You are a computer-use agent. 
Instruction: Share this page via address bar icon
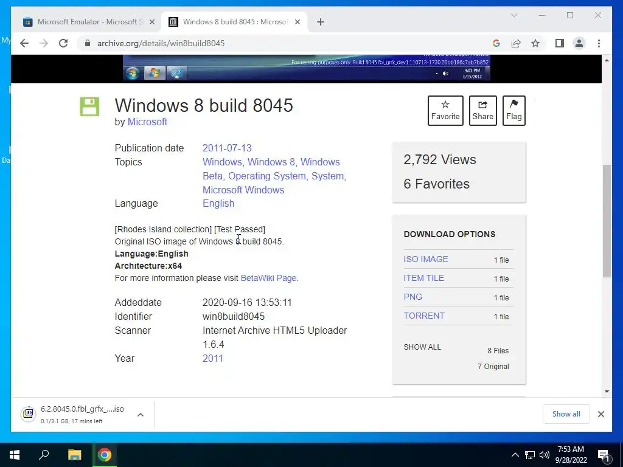point(516,43)
